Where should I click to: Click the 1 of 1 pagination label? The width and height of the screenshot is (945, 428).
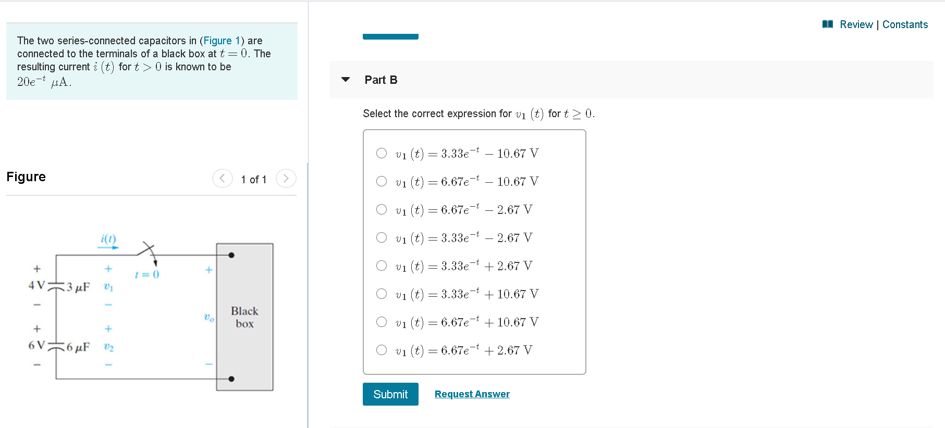coord(254,179)
